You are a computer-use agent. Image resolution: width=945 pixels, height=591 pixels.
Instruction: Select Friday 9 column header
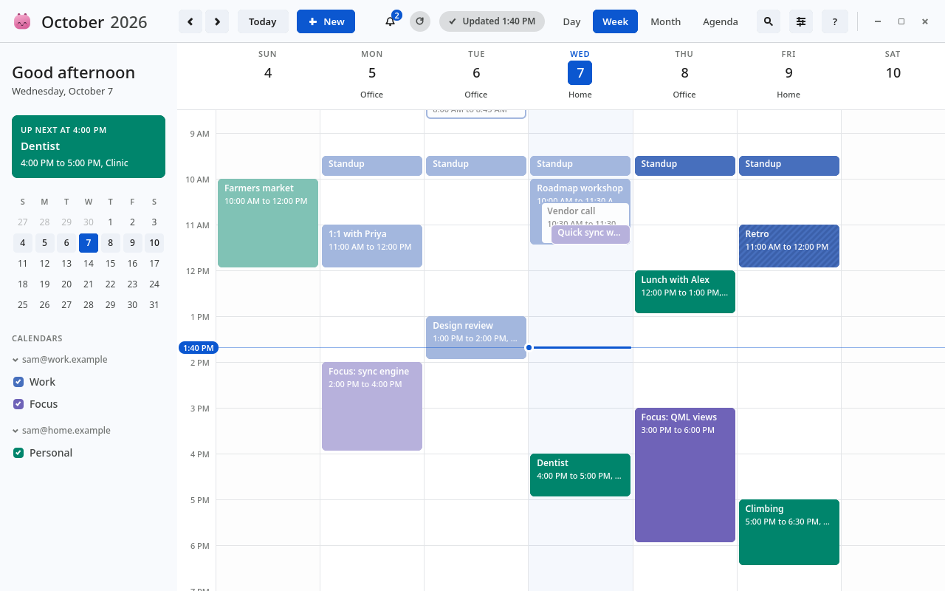pos(788,73)
